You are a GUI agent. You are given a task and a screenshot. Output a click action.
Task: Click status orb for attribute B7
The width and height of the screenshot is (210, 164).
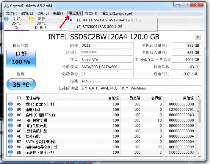[10, 141]
